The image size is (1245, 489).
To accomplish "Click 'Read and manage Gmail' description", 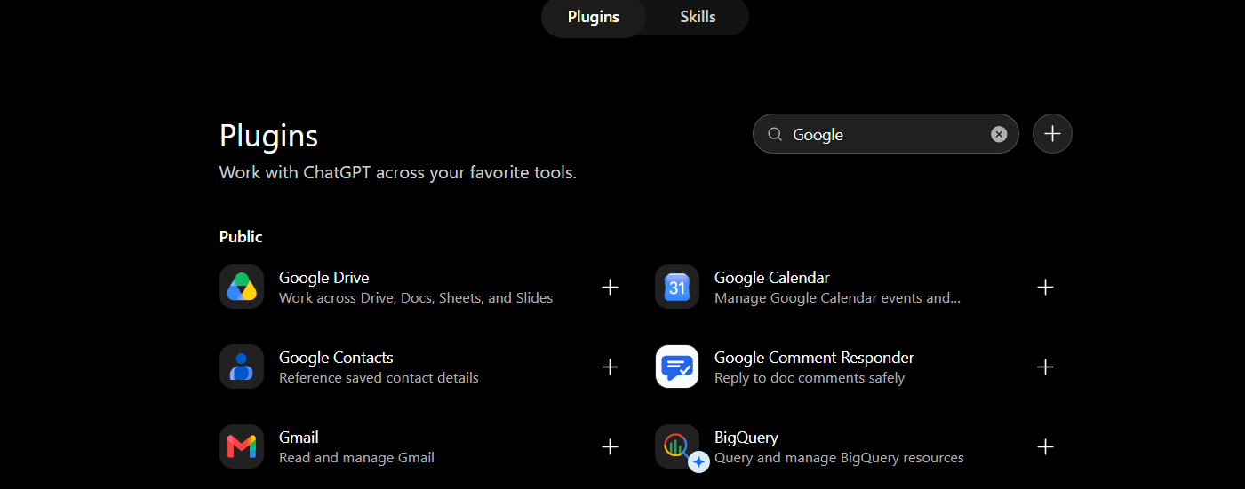I will click(356, 458).
